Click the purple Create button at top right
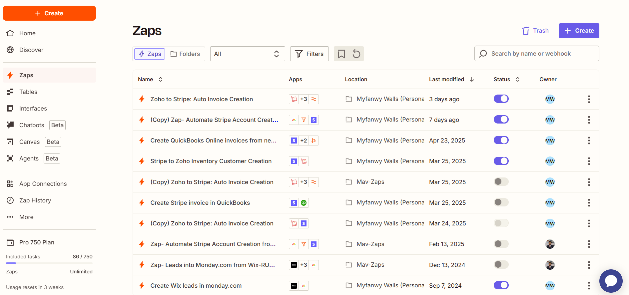629x295 pixels. pos(579,31)
